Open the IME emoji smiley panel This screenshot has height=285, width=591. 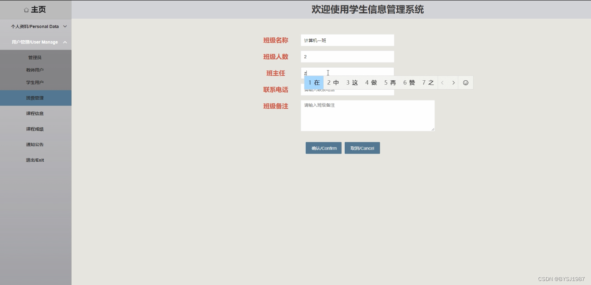[466, 83]
